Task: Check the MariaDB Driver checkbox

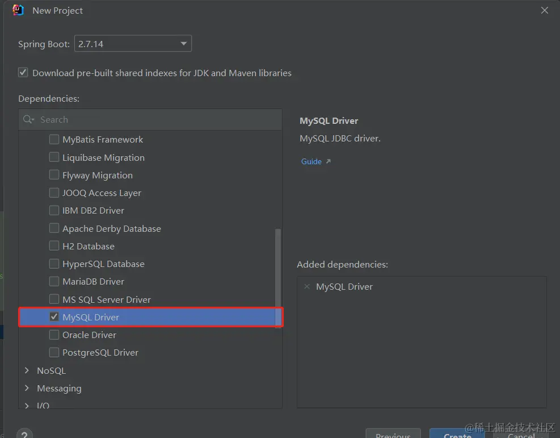Action: click(54, 281)
